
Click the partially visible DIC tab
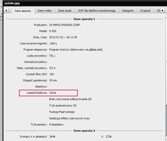click(x=158, y=11)
